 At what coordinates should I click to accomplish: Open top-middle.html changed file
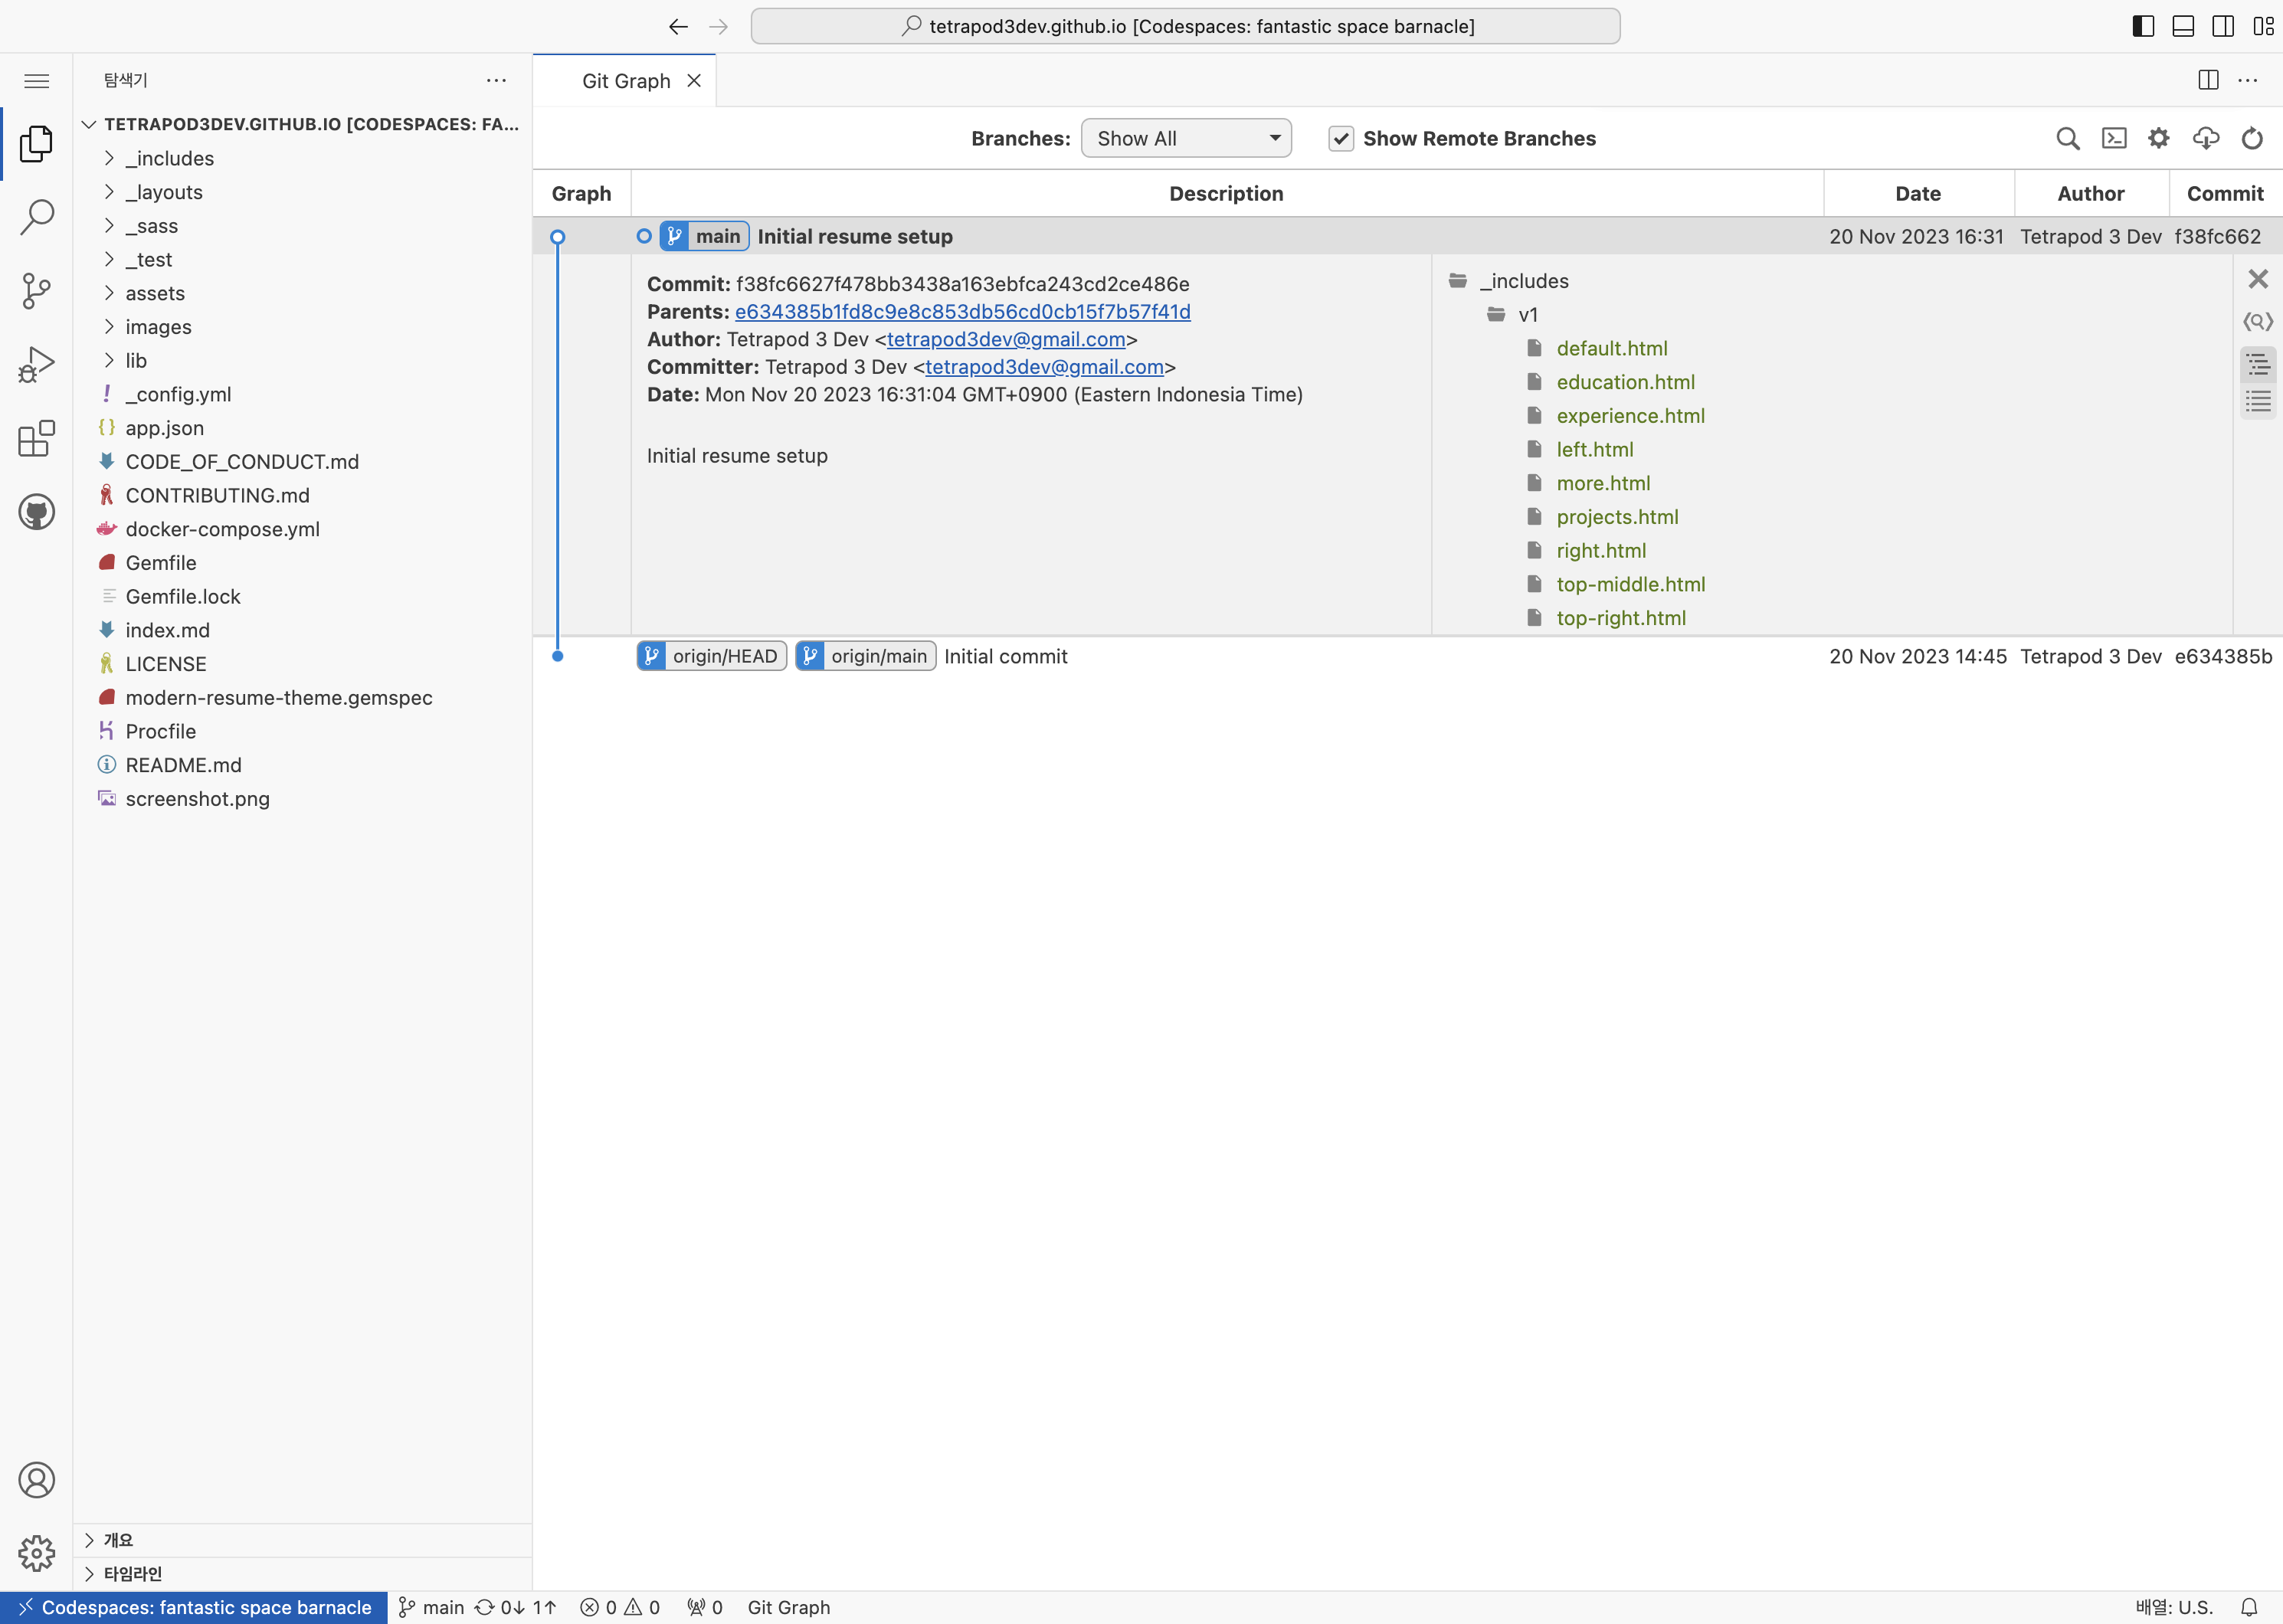[x=1631, y=585]
